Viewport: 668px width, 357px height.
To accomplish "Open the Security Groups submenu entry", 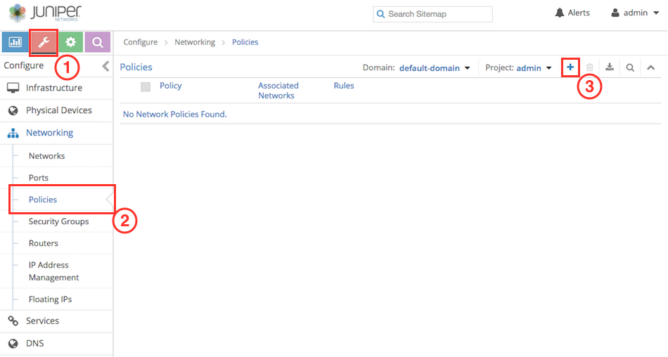I will (58, 221).
